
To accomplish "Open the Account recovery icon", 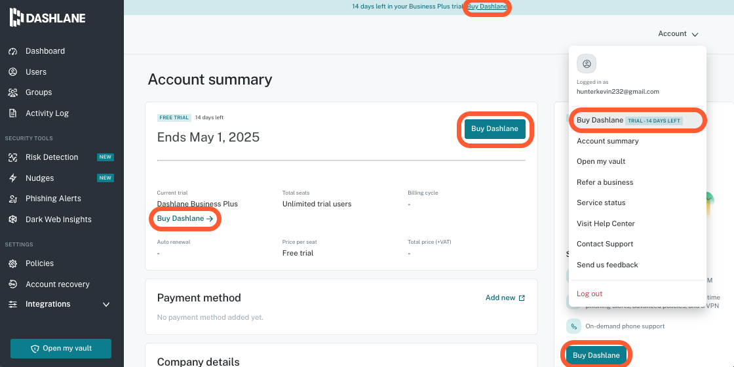I will click(12, 284).
